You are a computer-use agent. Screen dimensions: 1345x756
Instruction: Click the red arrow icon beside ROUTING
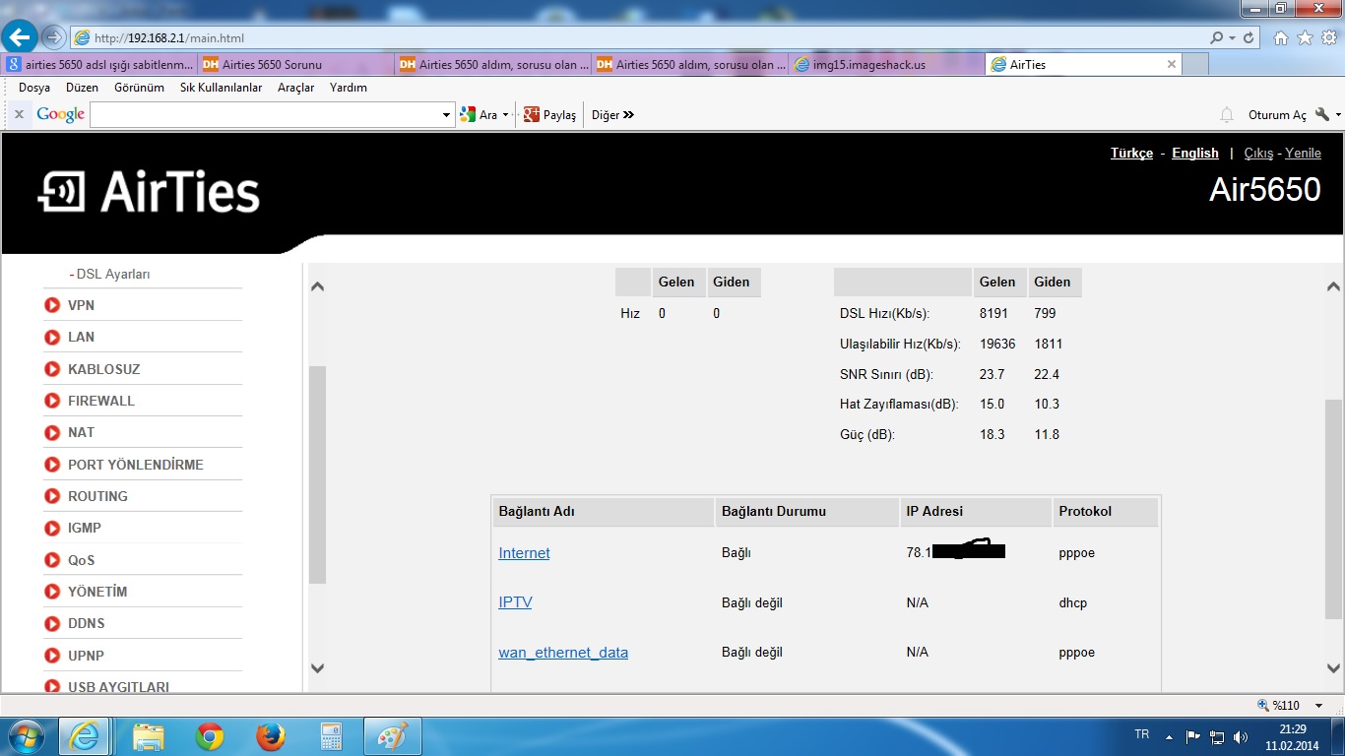coord(52,496)
